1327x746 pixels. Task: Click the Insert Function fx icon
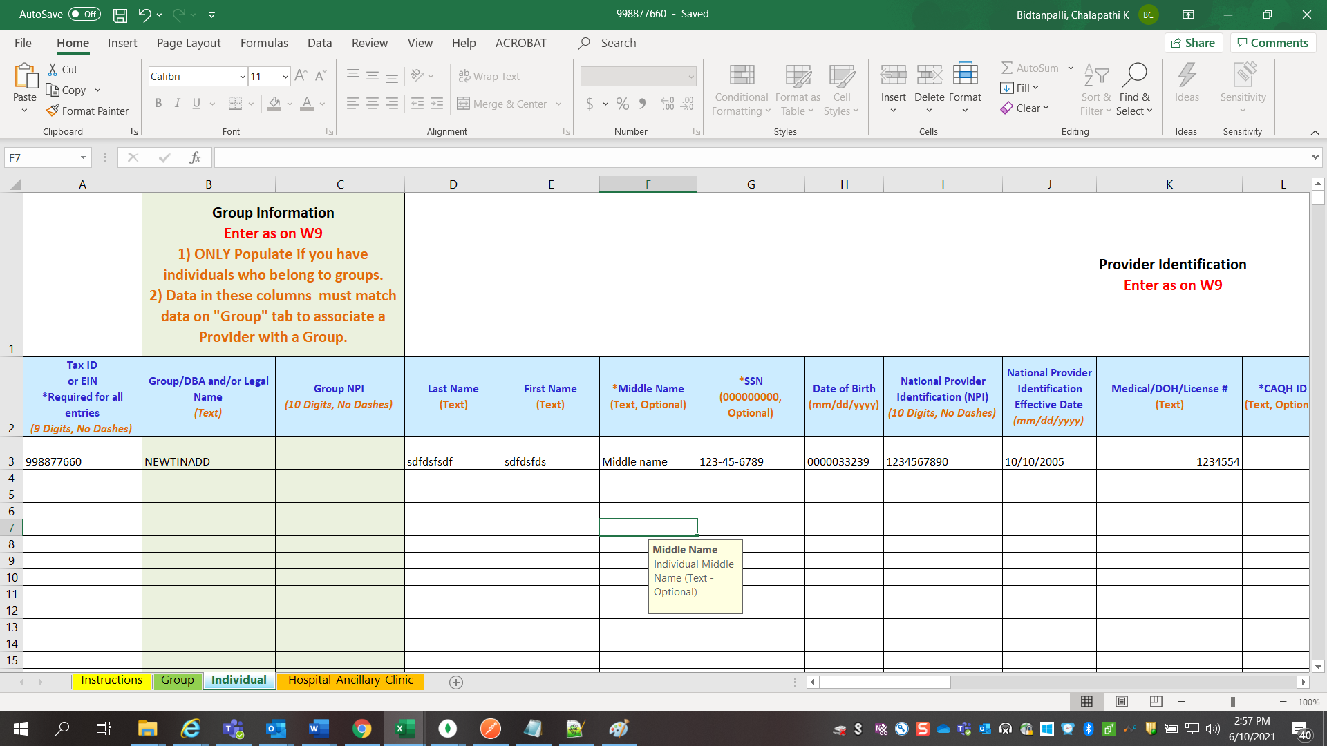(x=195, y=157)
